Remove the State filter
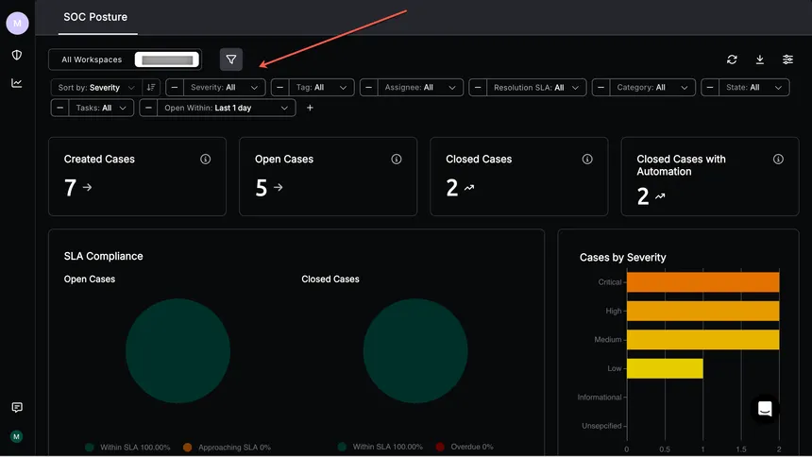Image resolution: width=812 pixels, height=457 pixels. [710, 88]
